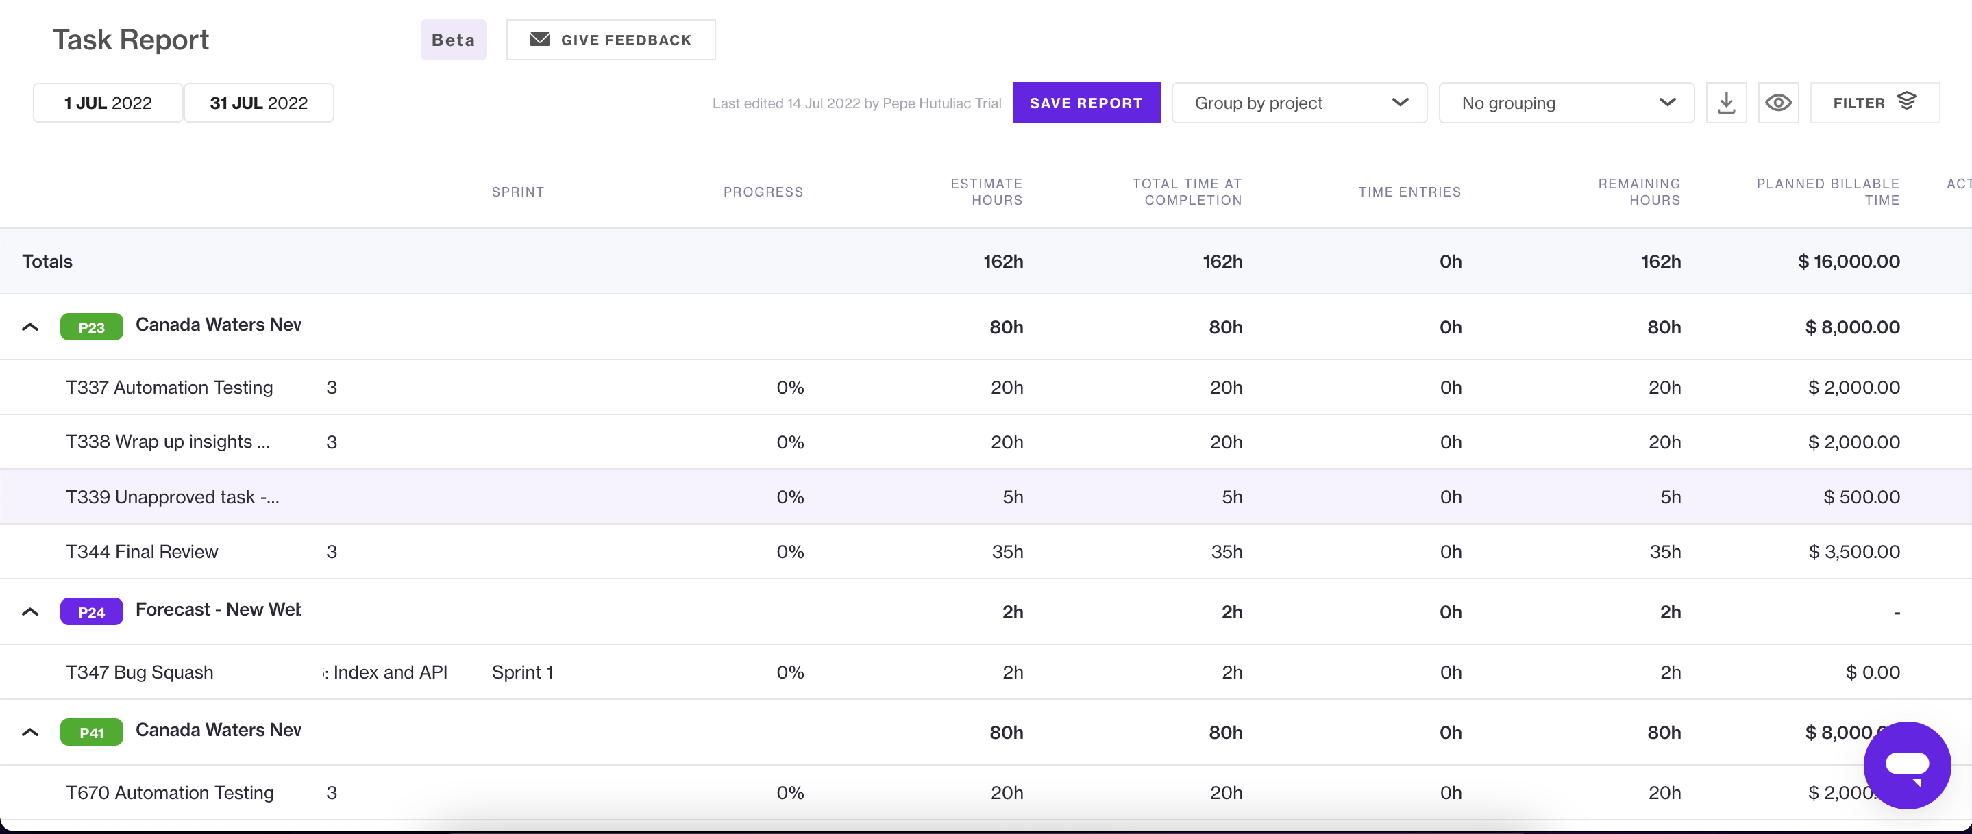The height and width of the screenshot is (834, 1972).
Task: Click the P41 green project badge
Action: click(x=91, y=732)
